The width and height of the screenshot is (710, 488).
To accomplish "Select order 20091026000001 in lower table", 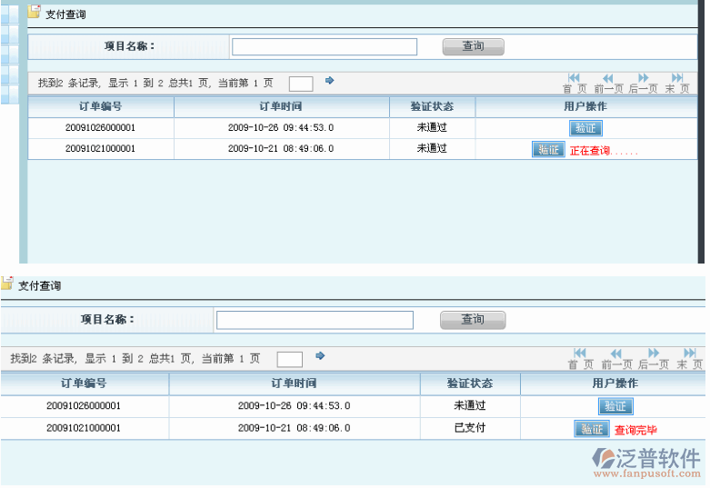I will tap(84, 406).
